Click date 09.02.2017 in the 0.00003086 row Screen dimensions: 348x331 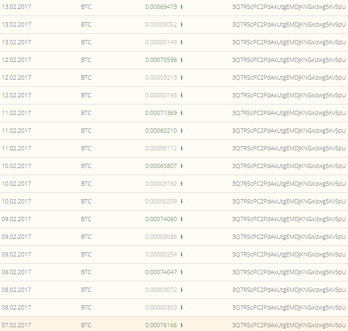(16, 237)
